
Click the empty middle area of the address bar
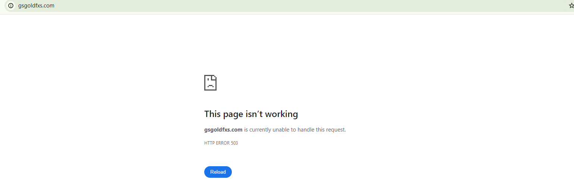click(x=298, y=6)
